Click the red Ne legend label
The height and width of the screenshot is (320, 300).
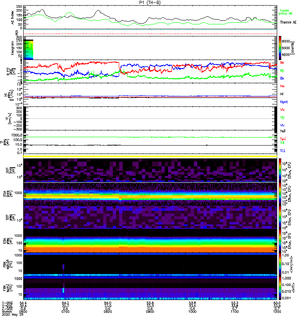coord(282,86)
